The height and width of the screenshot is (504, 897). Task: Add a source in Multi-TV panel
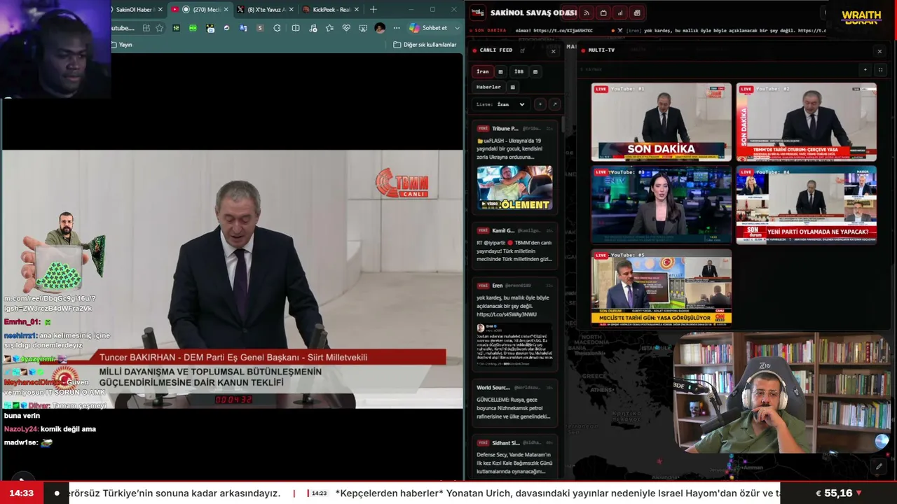point(865,70)
